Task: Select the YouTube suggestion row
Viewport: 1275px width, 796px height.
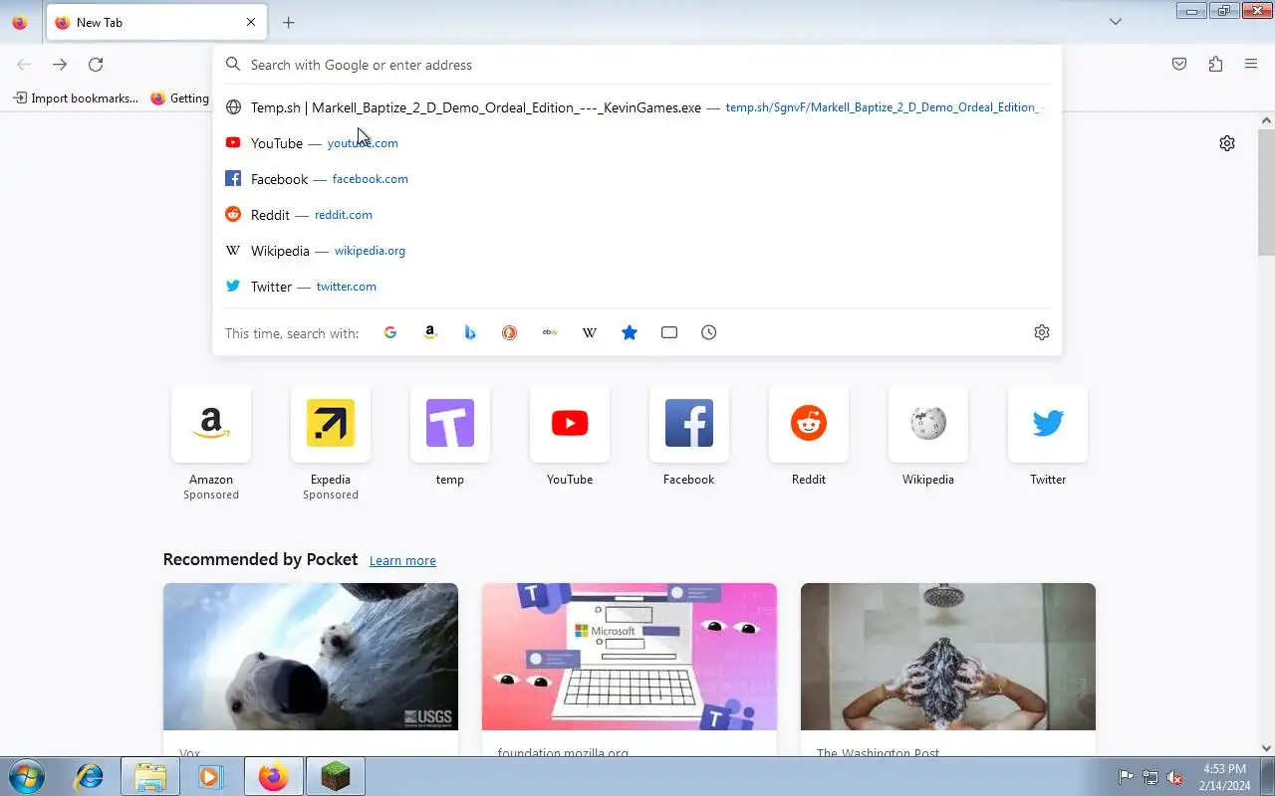Action: 637,143
